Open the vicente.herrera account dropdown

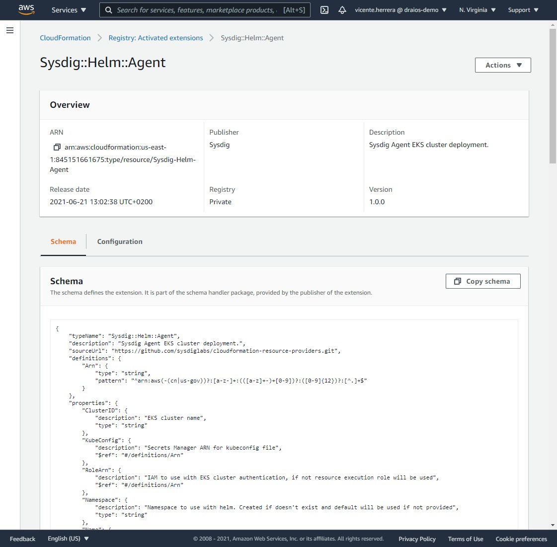(400, 10)
